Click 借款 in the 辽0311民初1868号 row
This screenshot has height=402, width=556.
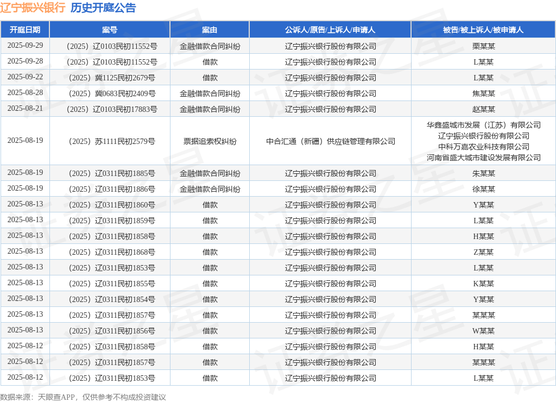click(210, 252)
